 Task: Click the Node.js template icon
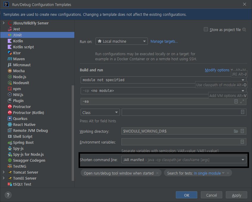(10, 77)
